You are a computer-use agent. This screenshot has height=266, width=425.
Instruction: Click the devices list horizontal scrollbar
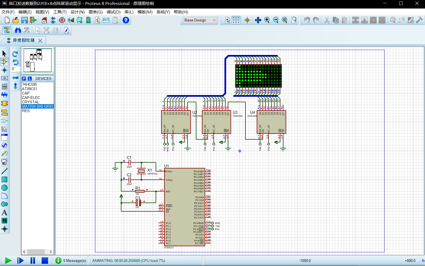(x=37, y=252)
